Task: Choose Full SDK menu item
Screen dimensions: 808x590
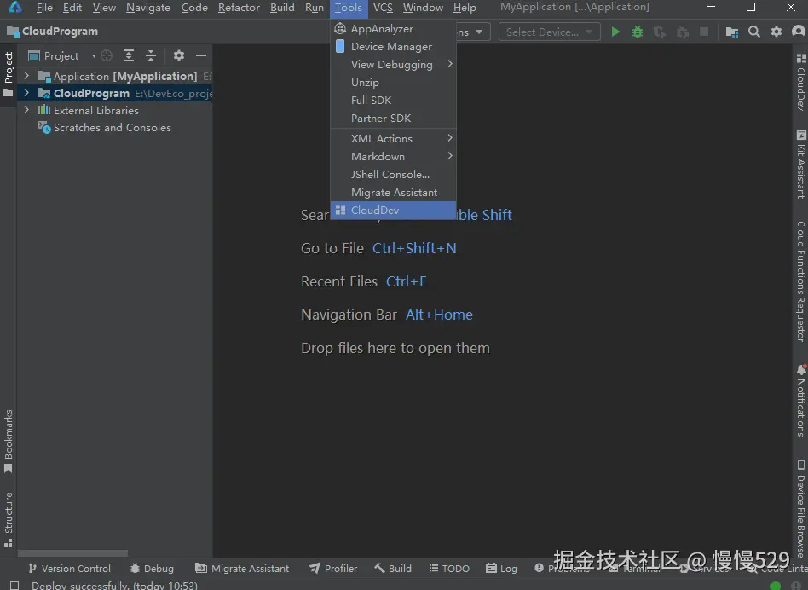Action: coord(393,101)
